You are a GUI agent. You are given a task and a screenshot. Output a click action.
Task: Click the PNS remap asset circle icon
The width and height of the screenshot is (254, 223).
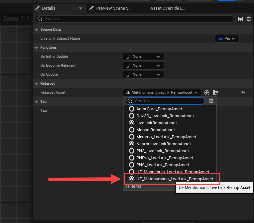[x=132, y=165]
